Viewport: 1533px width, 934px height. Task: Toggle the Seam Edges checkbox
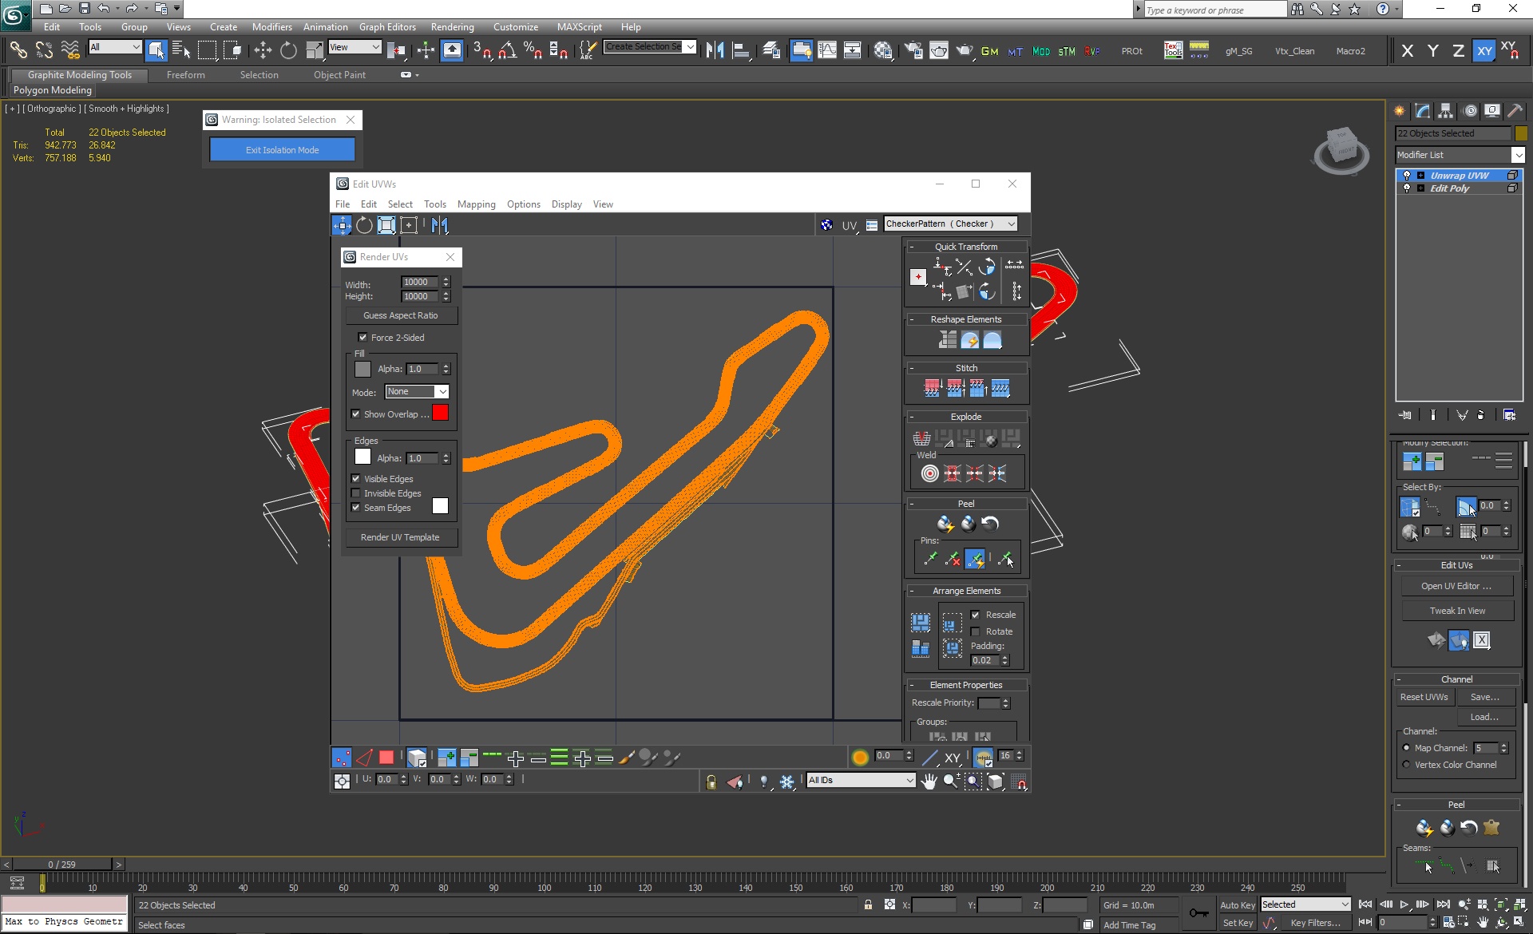(356, 508)
